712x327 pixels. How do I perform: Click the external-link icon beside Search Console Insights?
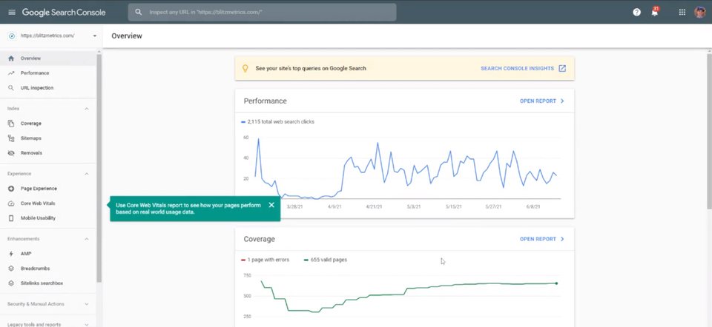click(562, 68)
